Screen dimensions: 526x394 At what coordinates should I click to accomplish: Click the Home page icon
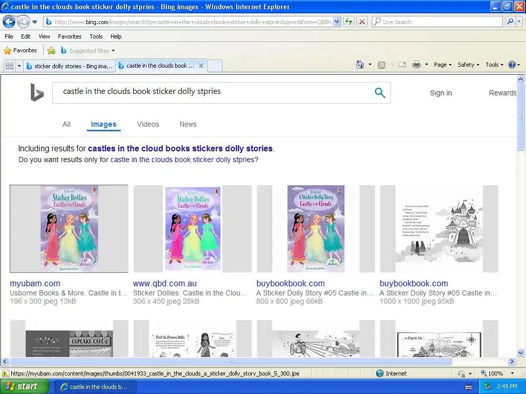tap(360, 65)
